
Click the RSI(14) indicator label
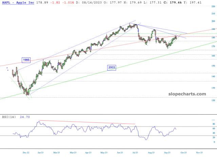(9, 117)
